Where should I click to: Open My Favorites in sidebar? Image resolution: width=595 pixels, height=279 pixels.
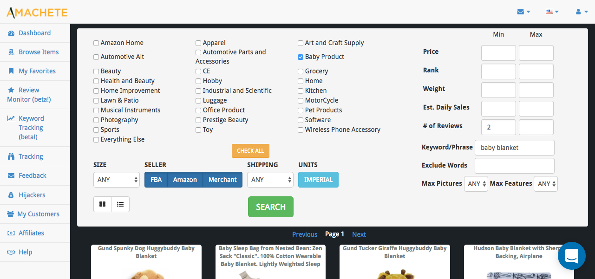pos(35,71)
